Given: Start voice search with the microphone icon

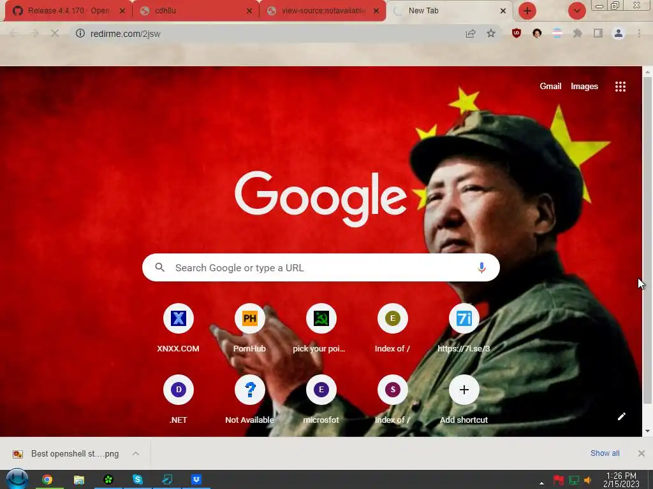Looking at the screenshot, I should point(481,267).
